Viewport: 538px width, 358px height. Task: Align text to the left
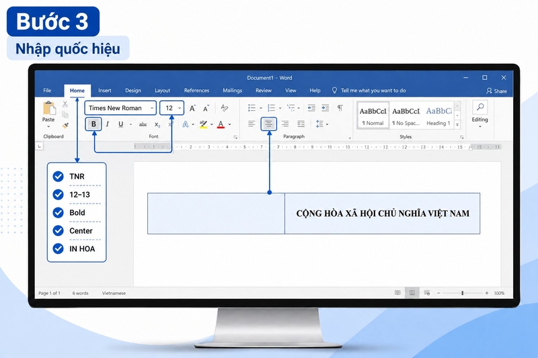[252, 124]
